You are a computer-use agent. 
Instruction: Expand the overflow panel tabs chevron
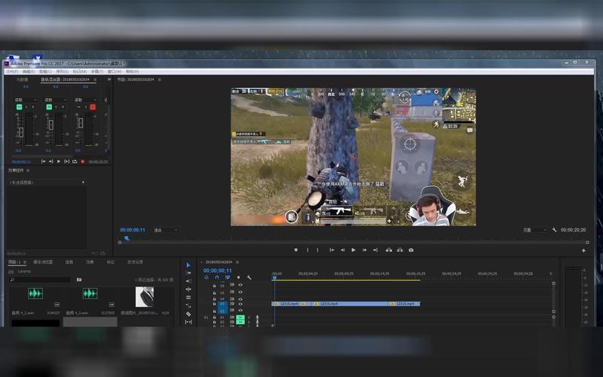click(x=109, y=79)
